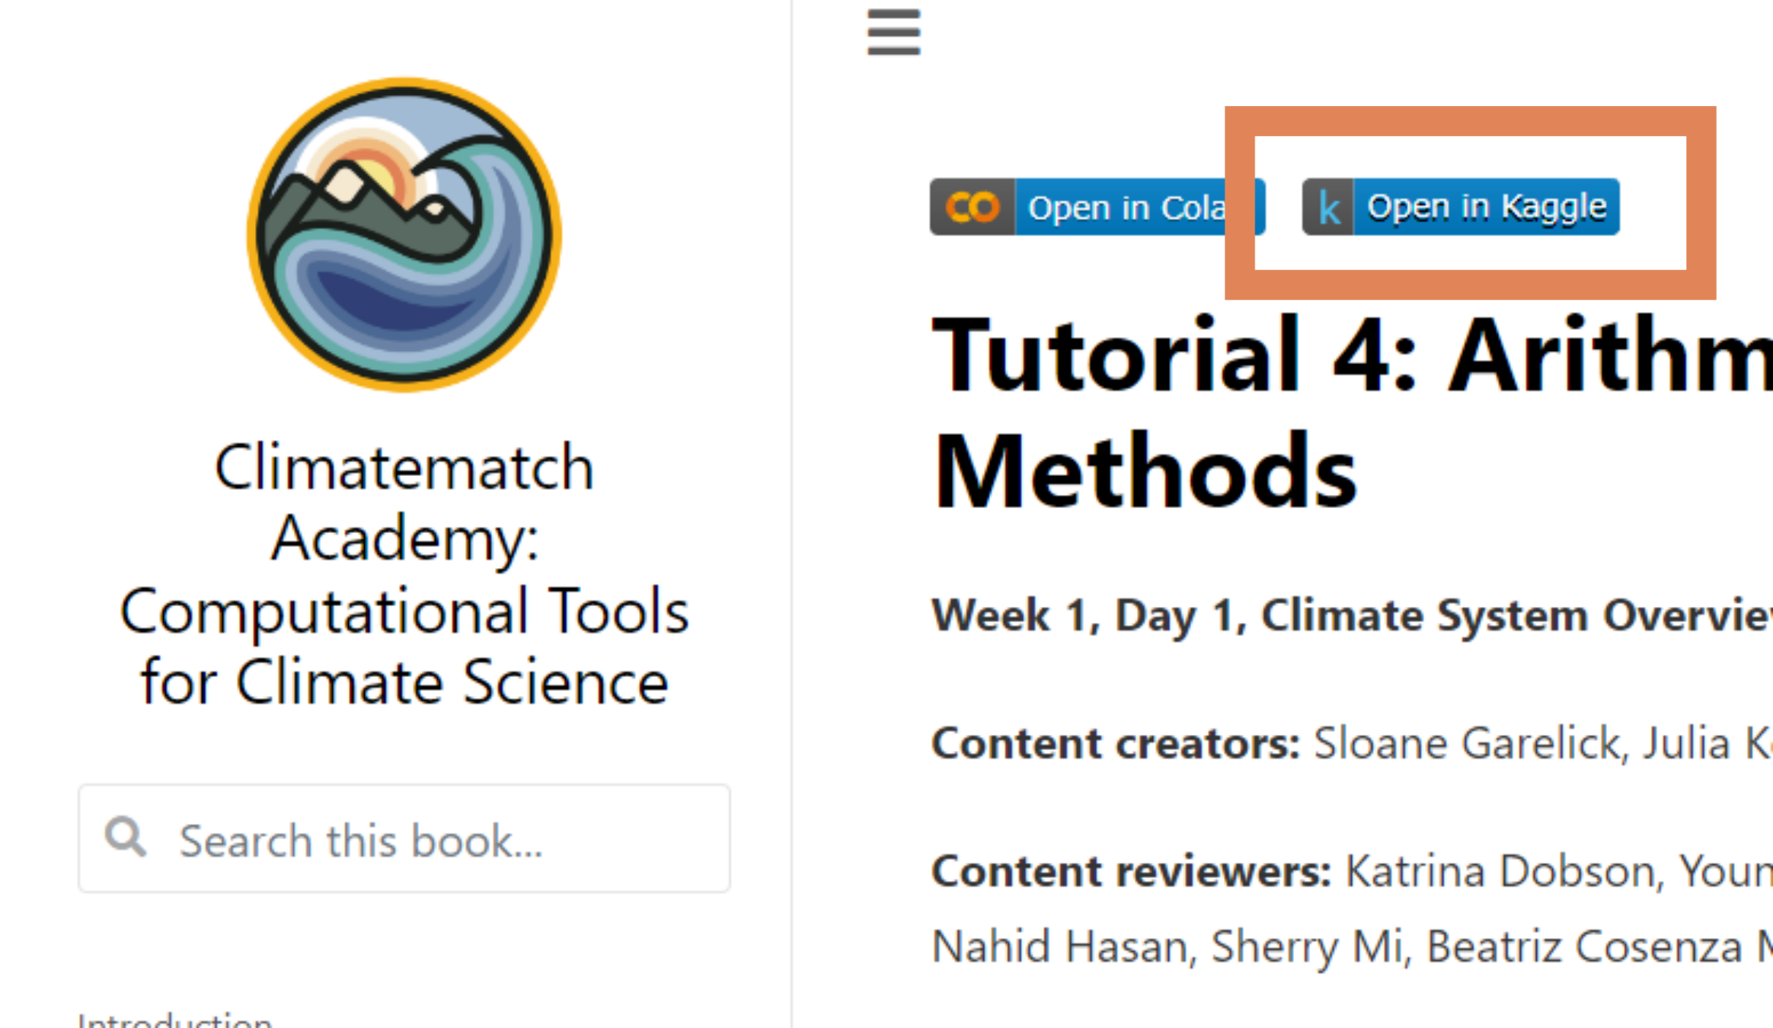Select the Introduction sidebar section
Viewport: 1773px width, 1028px height.
point(175,1021)
